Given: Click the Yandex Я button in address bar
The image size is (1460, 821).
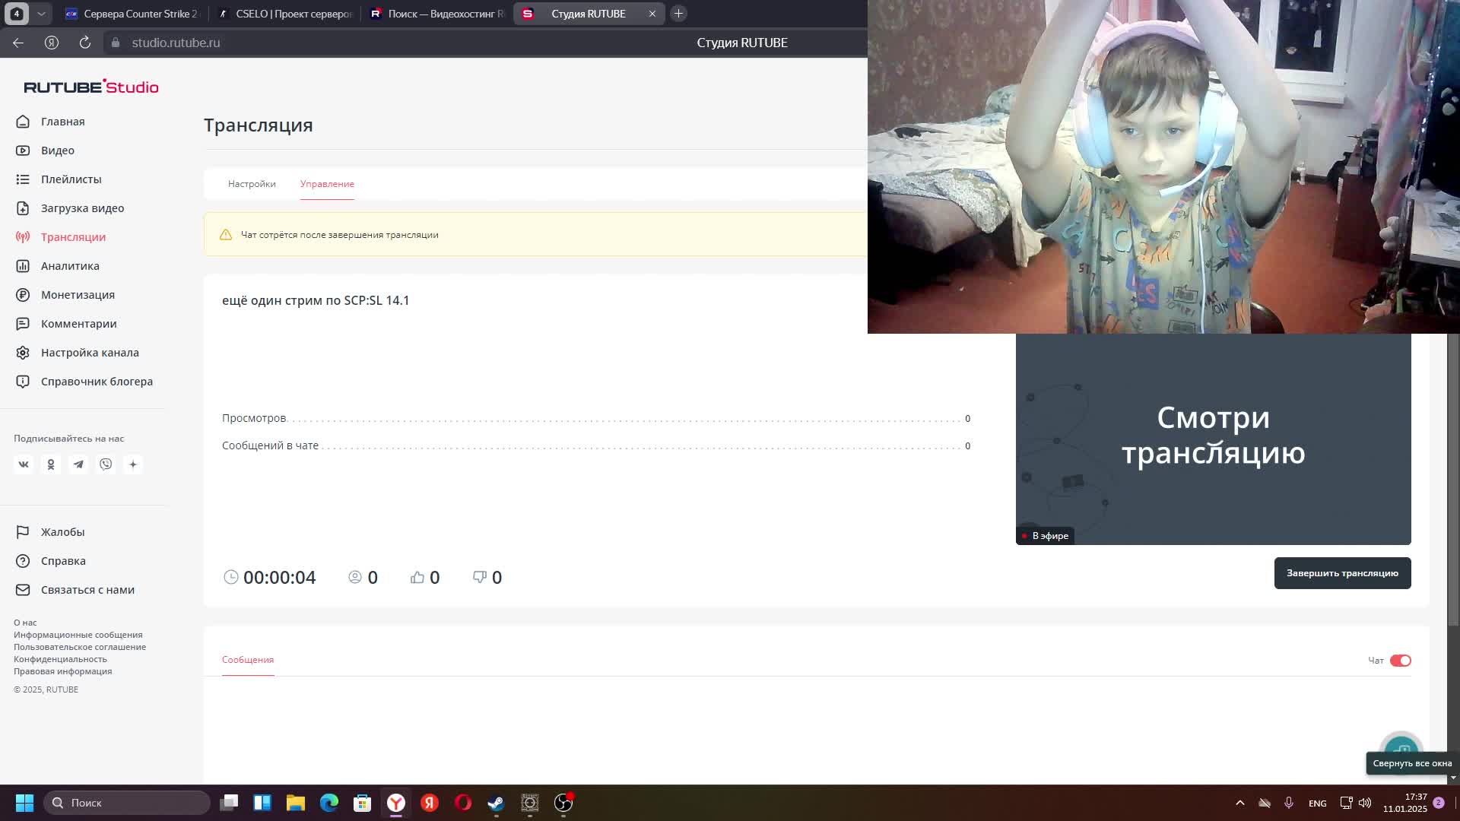Looking at the screenshot, I should click(x=52, y=43).
